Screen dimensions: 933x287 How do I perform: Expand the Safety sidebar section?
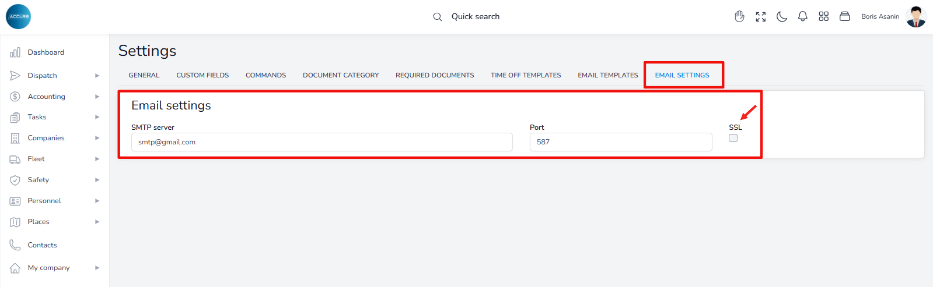click(x=97, y=180)
